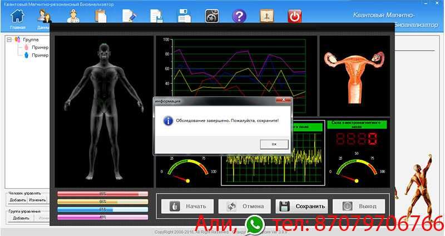
Task: Click the Выход button
Action: click(x=359, y=206)
